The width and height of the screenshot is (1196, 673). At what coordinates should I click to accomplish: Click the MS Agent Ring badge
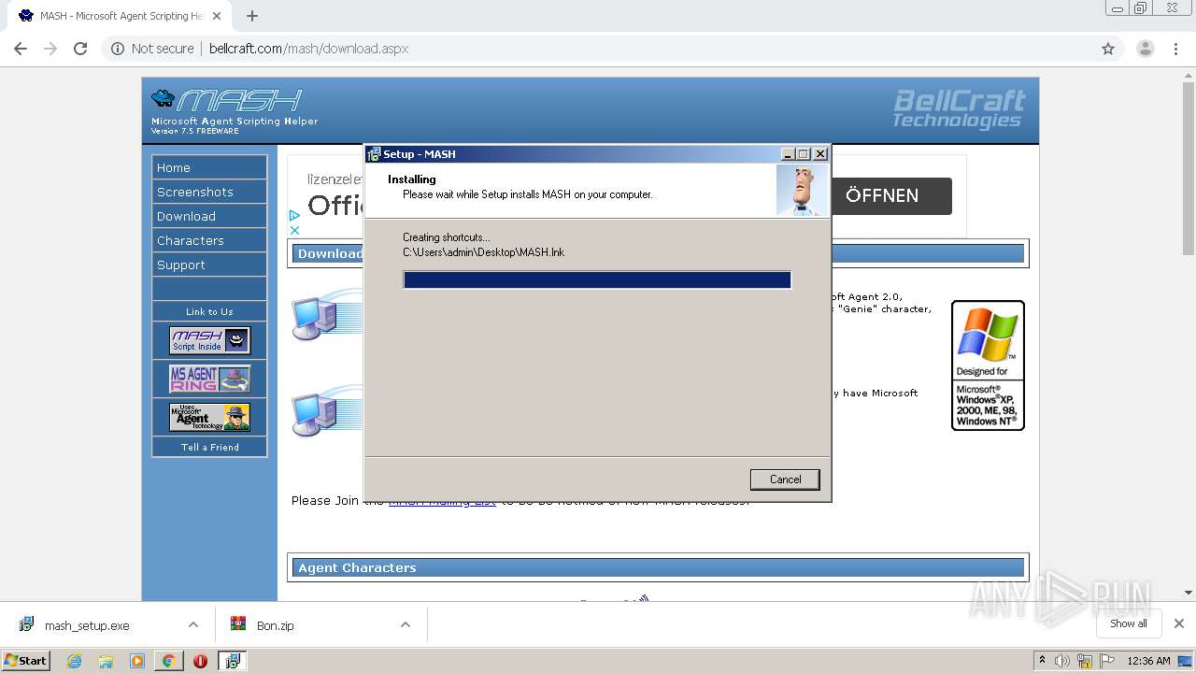coord(209,379)
